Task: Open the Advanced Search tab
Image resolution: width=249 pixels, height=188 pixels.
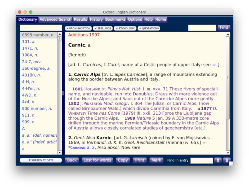Action: [x=55, y=19]
